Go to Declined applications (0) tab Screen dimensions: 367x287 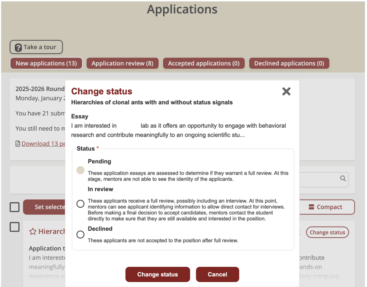click(289, 63)
